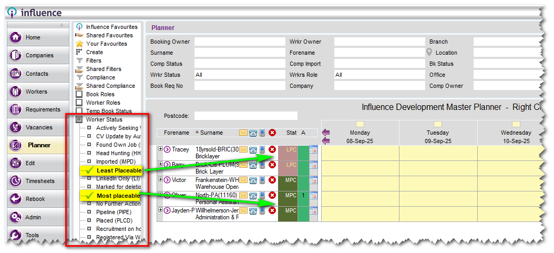The image size is (554, 253).
Task: Sort by the Surname column header
Action: point(211,133)
